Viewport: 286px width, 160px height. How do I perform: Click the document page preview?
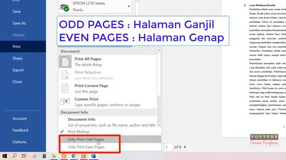(253, 68)
